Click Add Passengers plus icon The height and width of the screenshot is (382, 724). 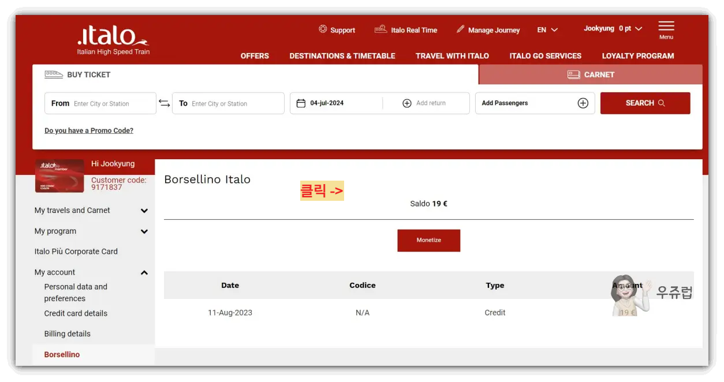583,103
